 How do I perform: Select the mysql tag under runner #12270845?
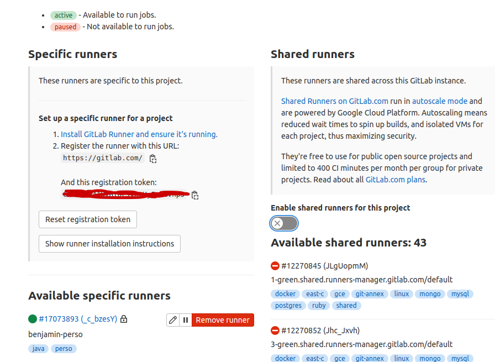460,294
